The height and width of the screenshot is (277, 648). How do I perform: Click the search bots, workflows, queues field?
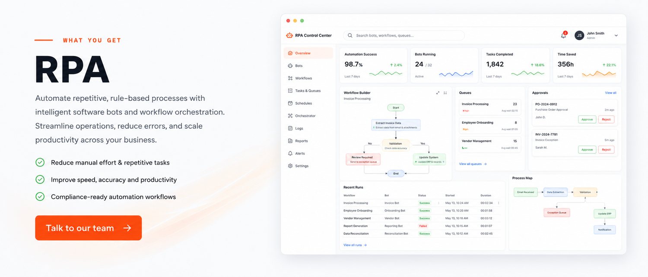[x=404, y=35]
